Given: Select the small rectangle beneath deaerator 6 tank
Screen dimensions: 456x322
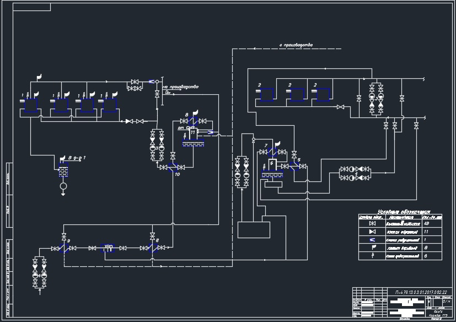Looking at the screenshot, I should point(273,184).
